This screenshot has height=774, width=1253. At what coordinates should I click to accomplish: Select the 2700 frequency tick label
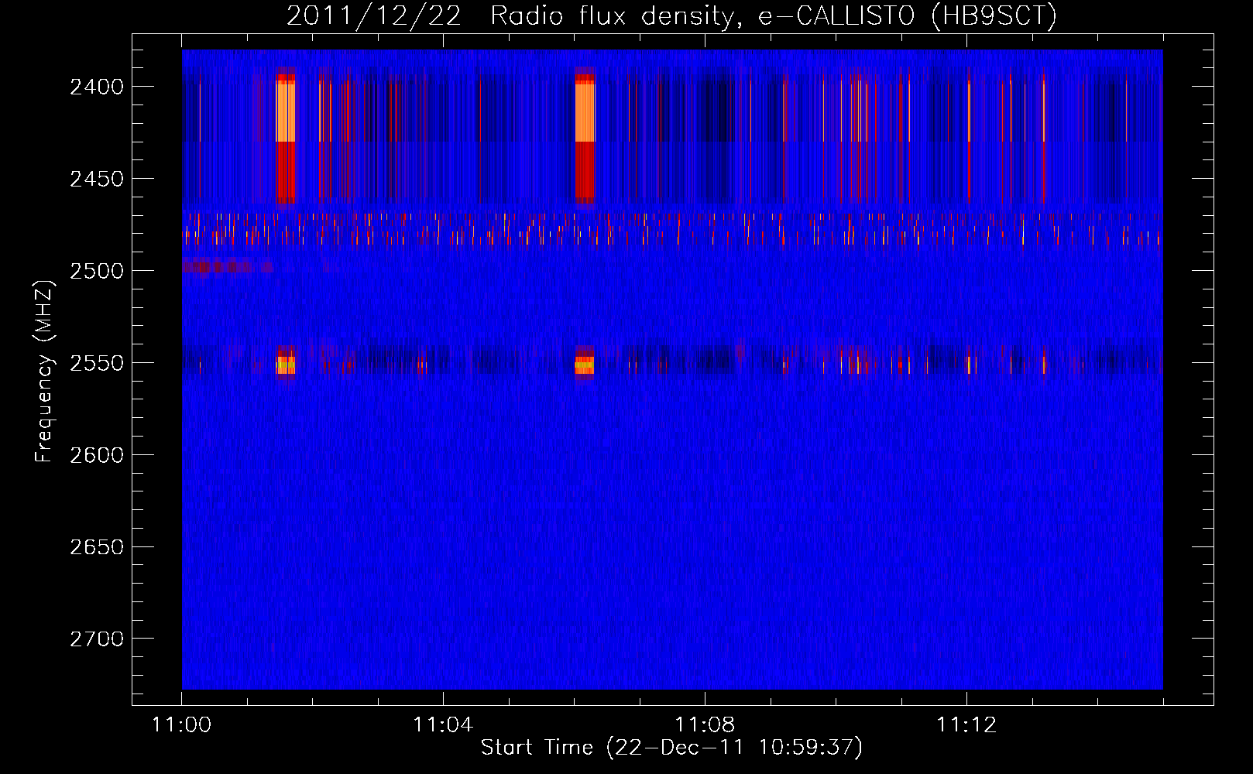click(97, 639)
